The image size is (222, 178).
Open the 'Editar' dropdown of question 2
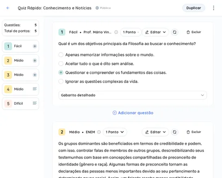[155, 132]
